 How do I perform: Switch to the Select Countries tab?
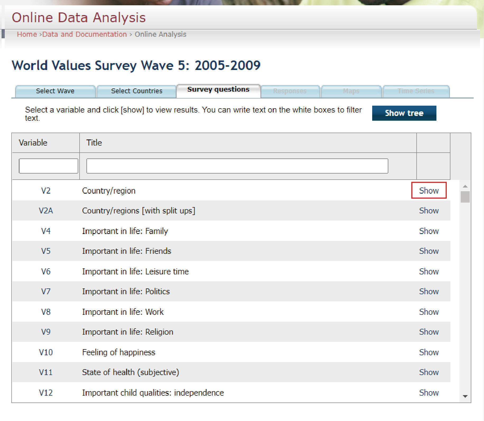(137, 91)
